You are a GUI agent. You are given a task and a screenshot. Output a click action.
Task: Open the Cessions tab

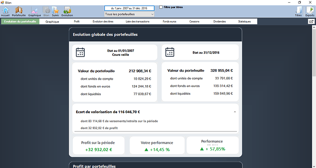(x=194, y=22)
